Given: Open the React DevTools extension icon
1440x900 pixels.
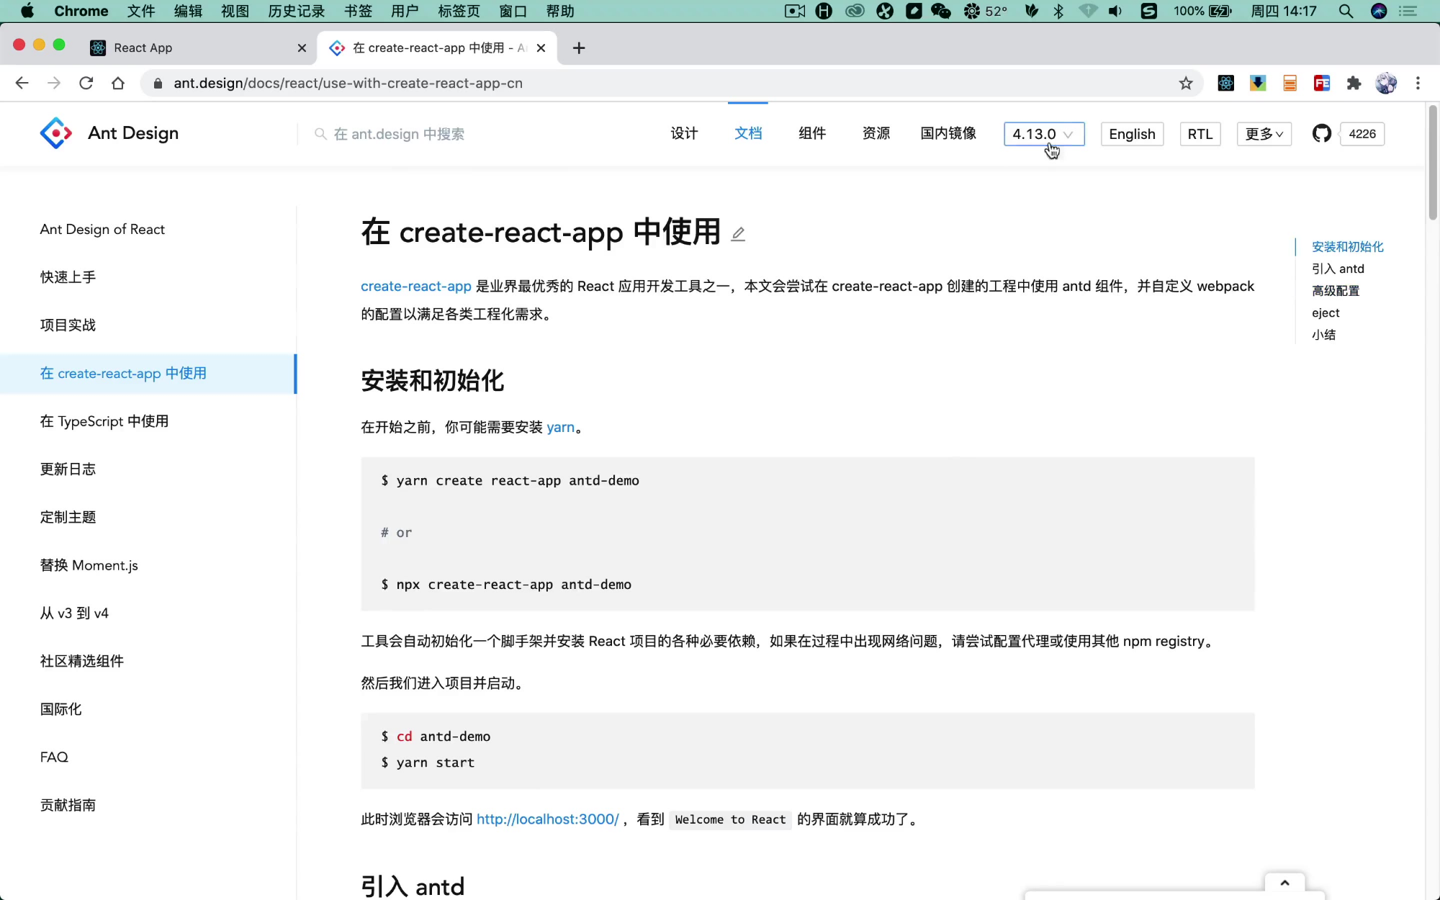Looking at the screenshot, I should (x=1225, y=84).
